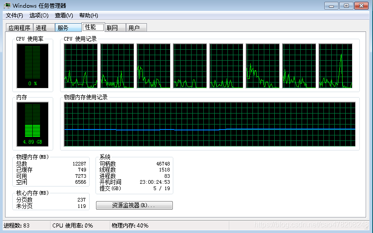Screen dimensions: 373x233
Task: Click the 进程数 value 83 in 系统
Action: (x=167, y=176)
